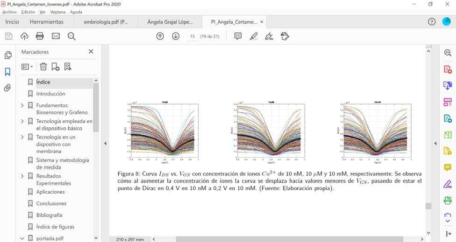456x242 pixels.
Task: Expand the tool pane arrow at bottom right
Action: tap(448, 234)
